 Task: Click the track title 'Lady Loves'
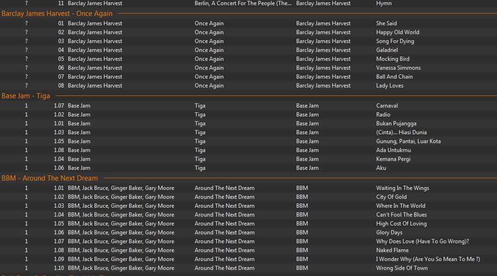tap(390, 86)
